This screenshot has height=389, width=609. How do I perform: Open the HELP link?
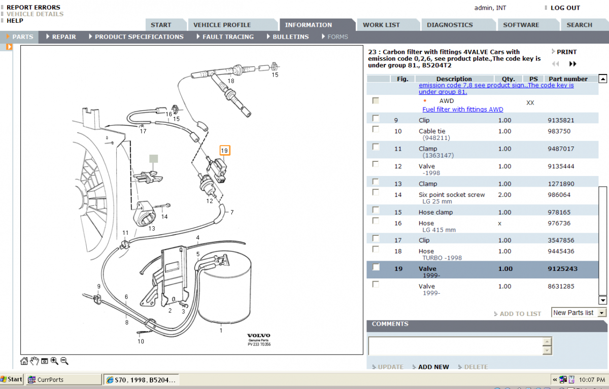pyautogui.click(x=15, y=21)
